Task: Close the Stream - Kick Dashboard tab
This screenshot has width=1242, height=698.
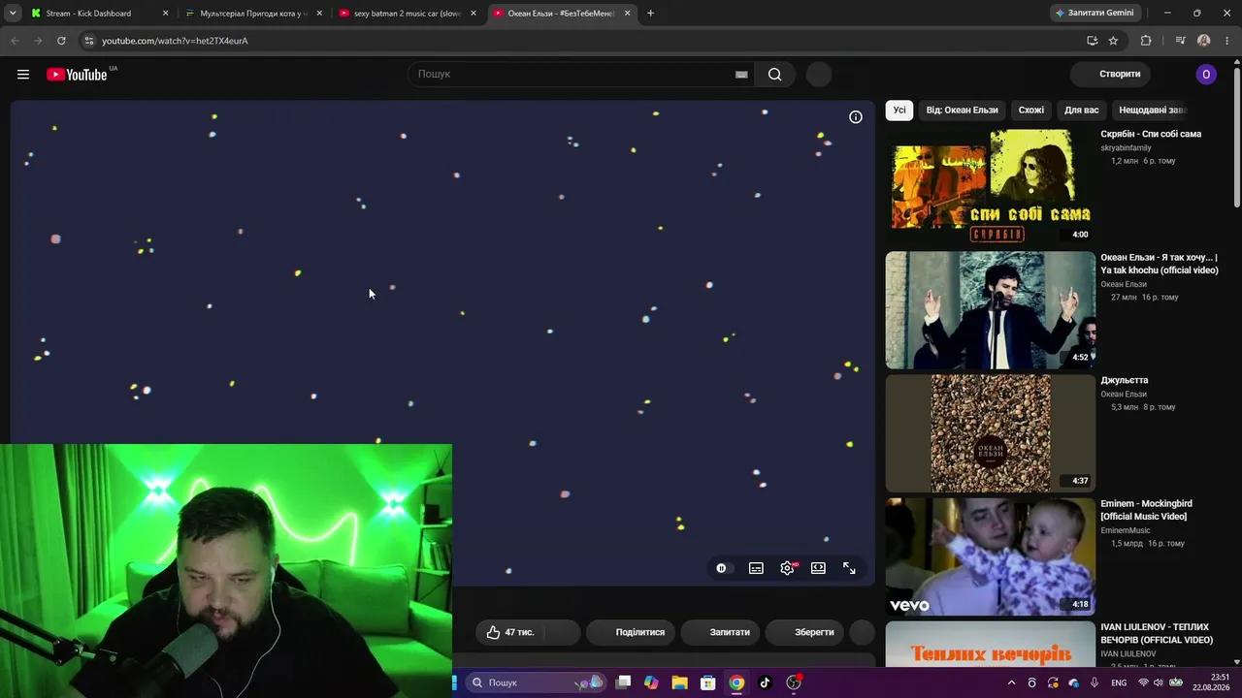Action: 165,14
